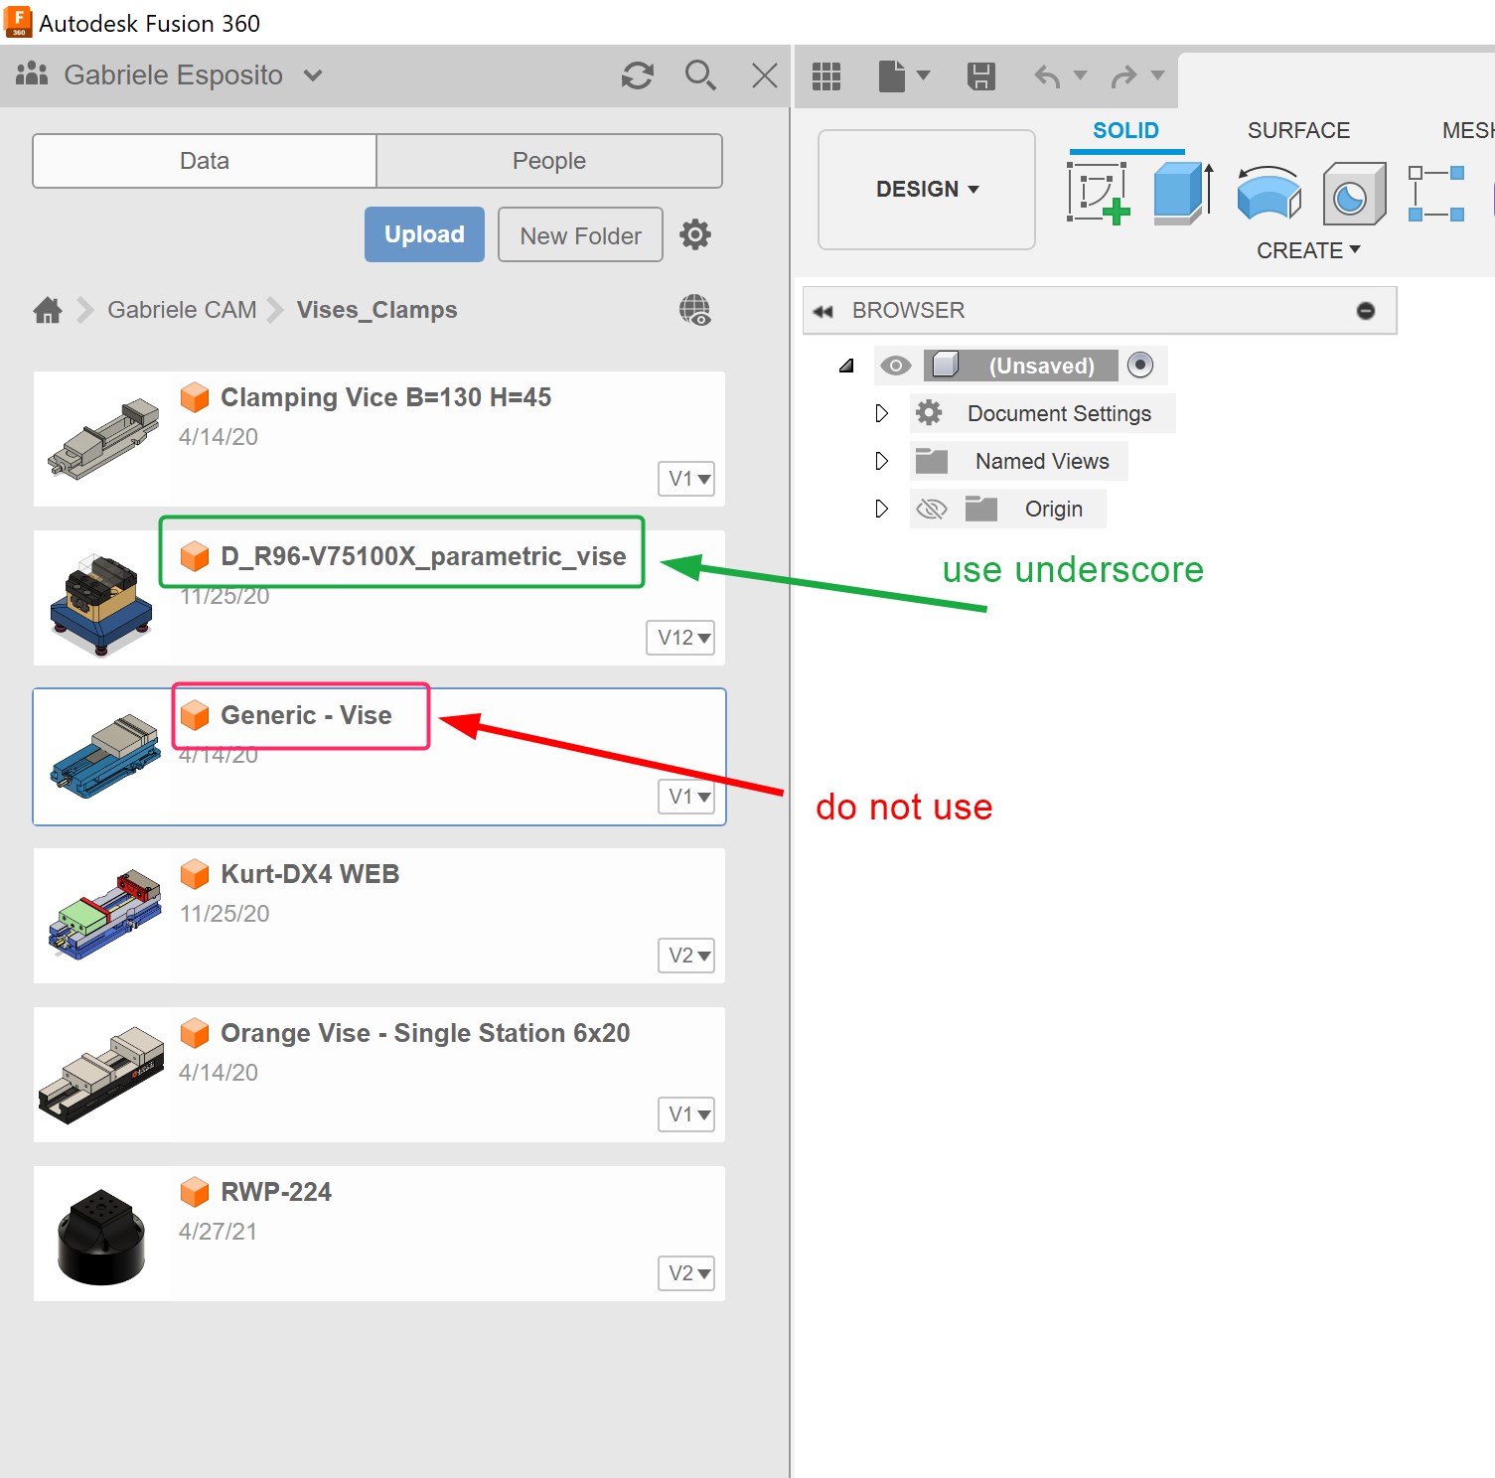
Task: Show the Origin folder
Action: 931,508
